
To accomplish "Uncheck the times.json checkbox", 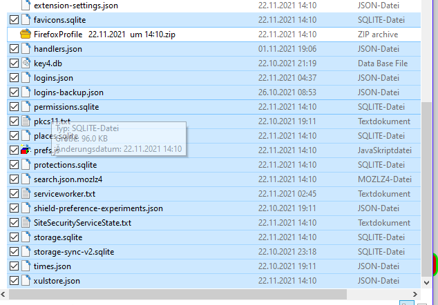I will pyautogui.click(x=14, y=266).
